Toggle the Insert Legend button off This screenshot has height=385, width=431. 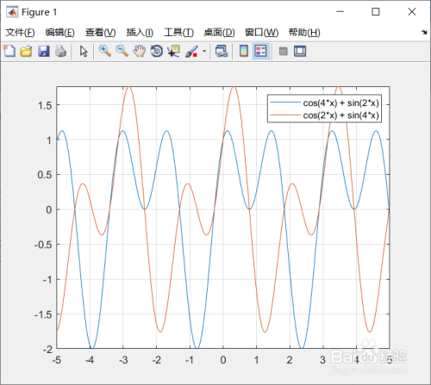[x=261, y=52]
